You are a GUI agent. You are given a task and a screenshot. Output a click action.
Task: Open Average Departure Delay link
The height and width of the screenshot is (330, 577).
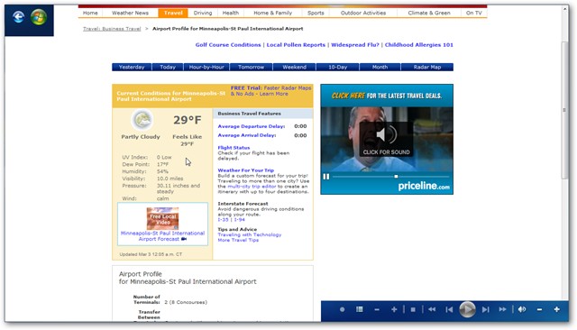coord(252,126)
